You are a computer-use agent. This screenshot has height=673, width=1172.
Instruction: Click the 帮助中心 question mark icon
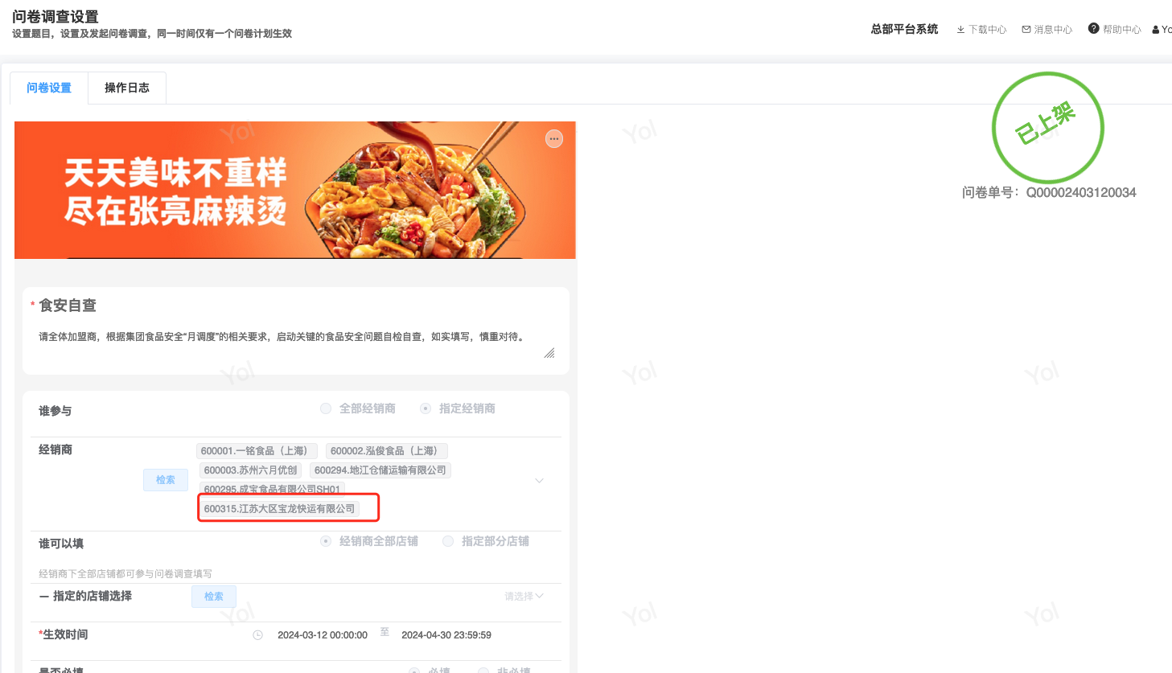(1093, 28)
